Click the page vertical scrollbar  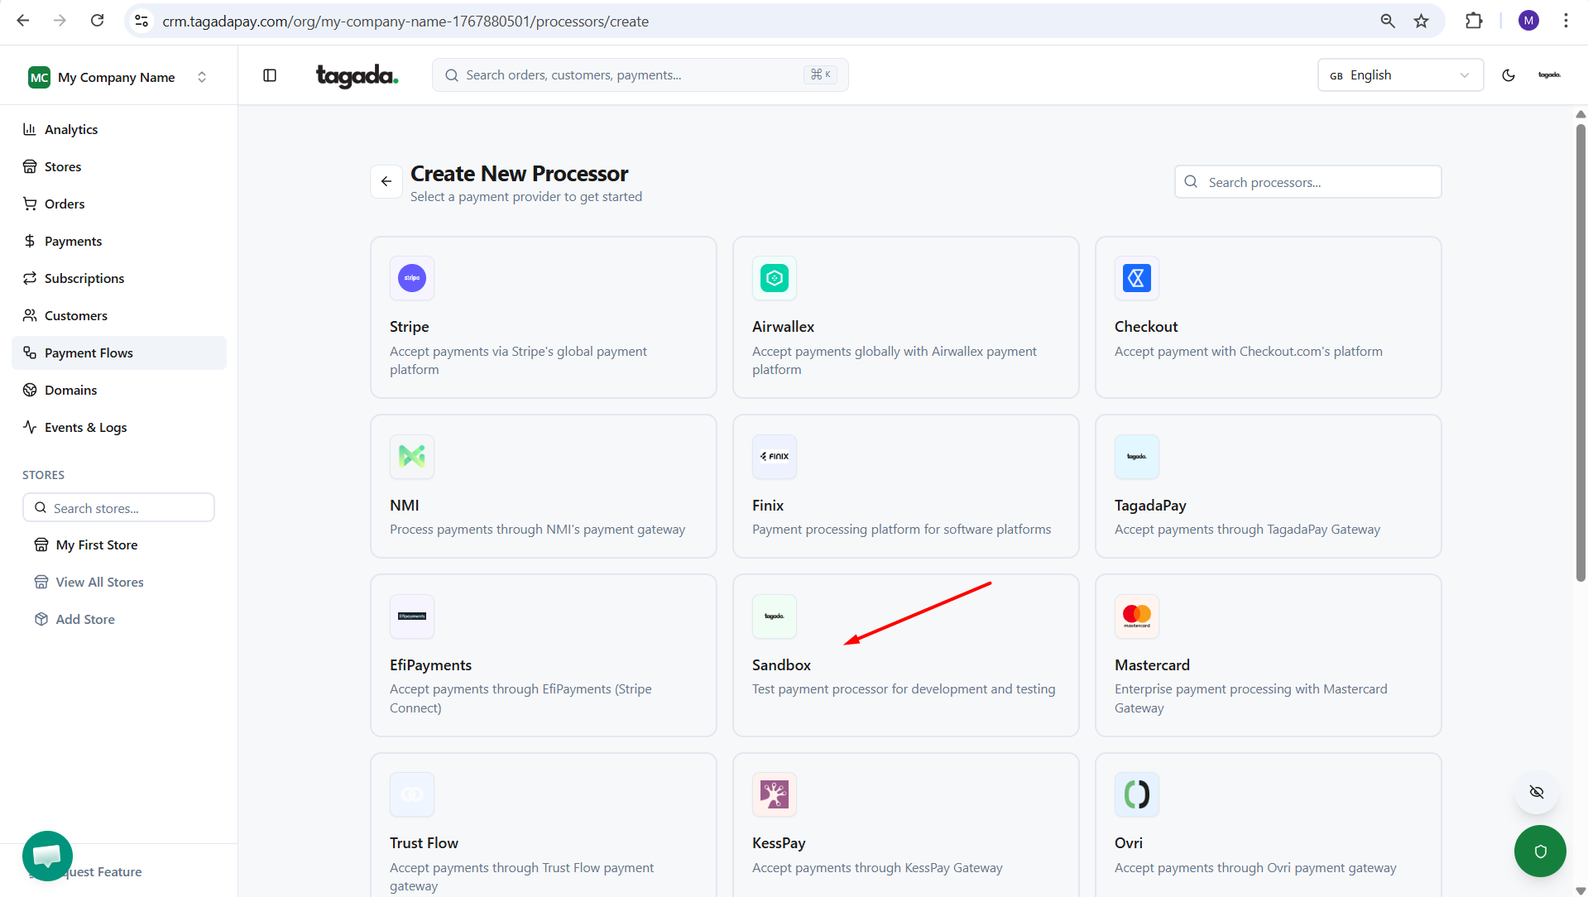tap(1580, 348)
